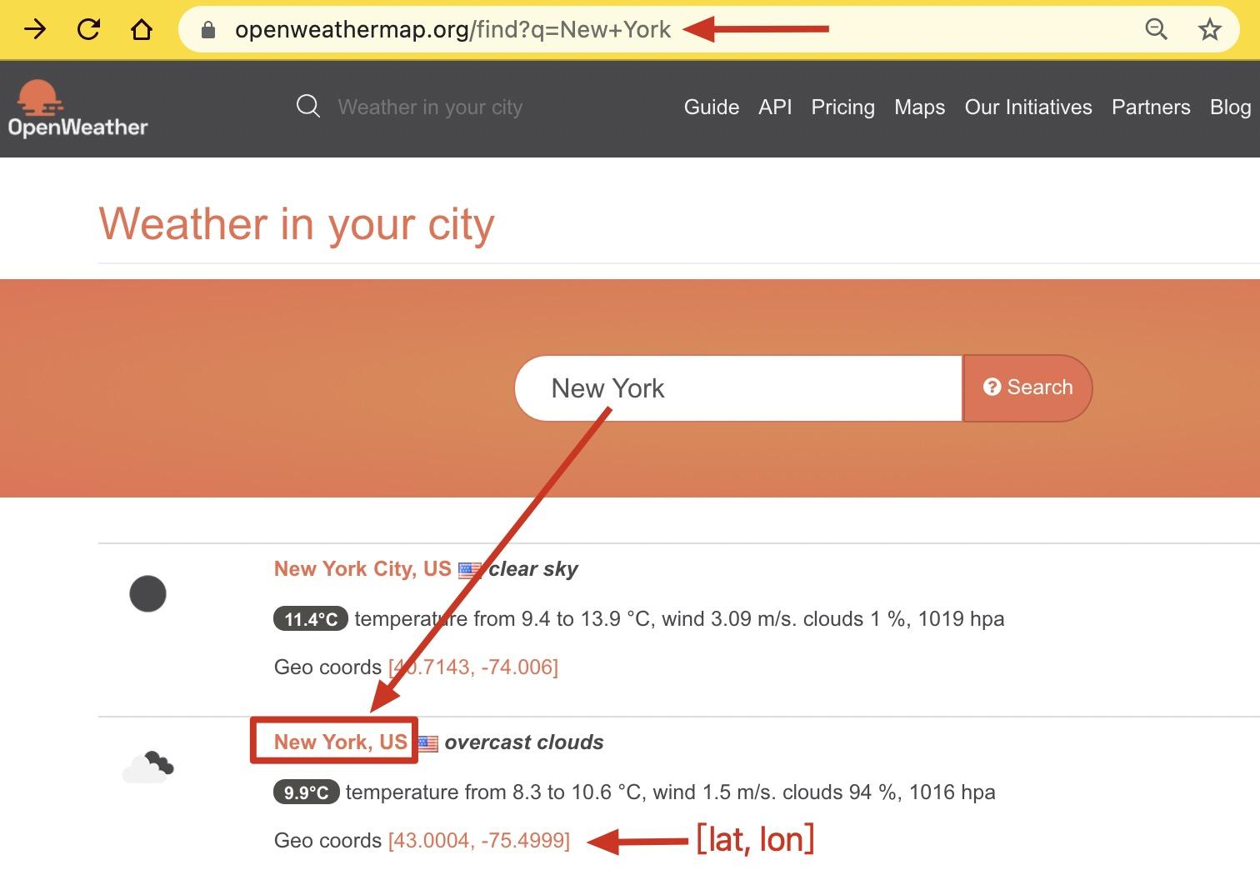The height and width of the screenshot is (875, 1260).
Task: Click the Weather in your city heading
Action: (x=297, y=224)
